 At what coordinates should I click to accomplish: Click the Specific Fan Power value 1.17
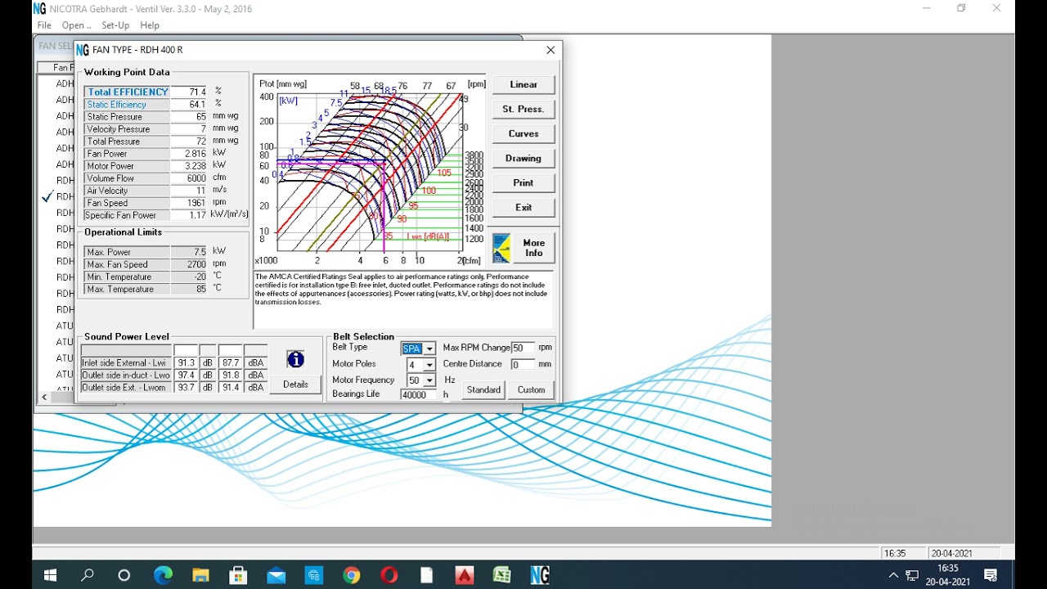point(190,215)
